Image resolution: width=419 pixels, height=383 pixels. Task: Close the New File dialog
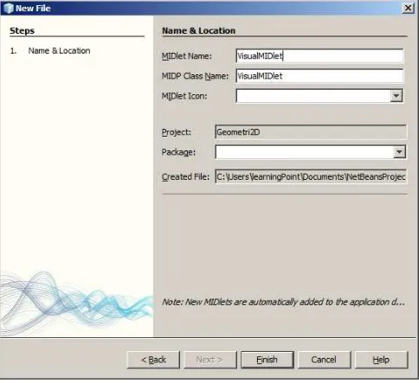click(x=408, y=8)
